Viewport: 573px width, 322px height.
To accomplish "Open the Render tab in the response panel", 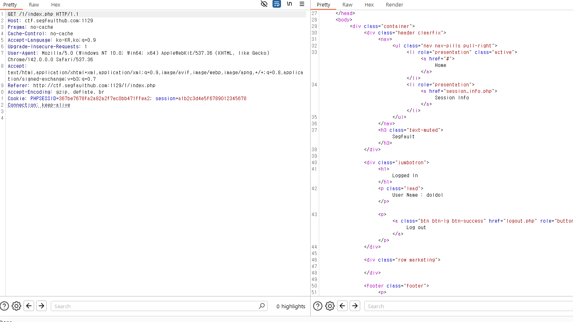I will click(394, 5).
